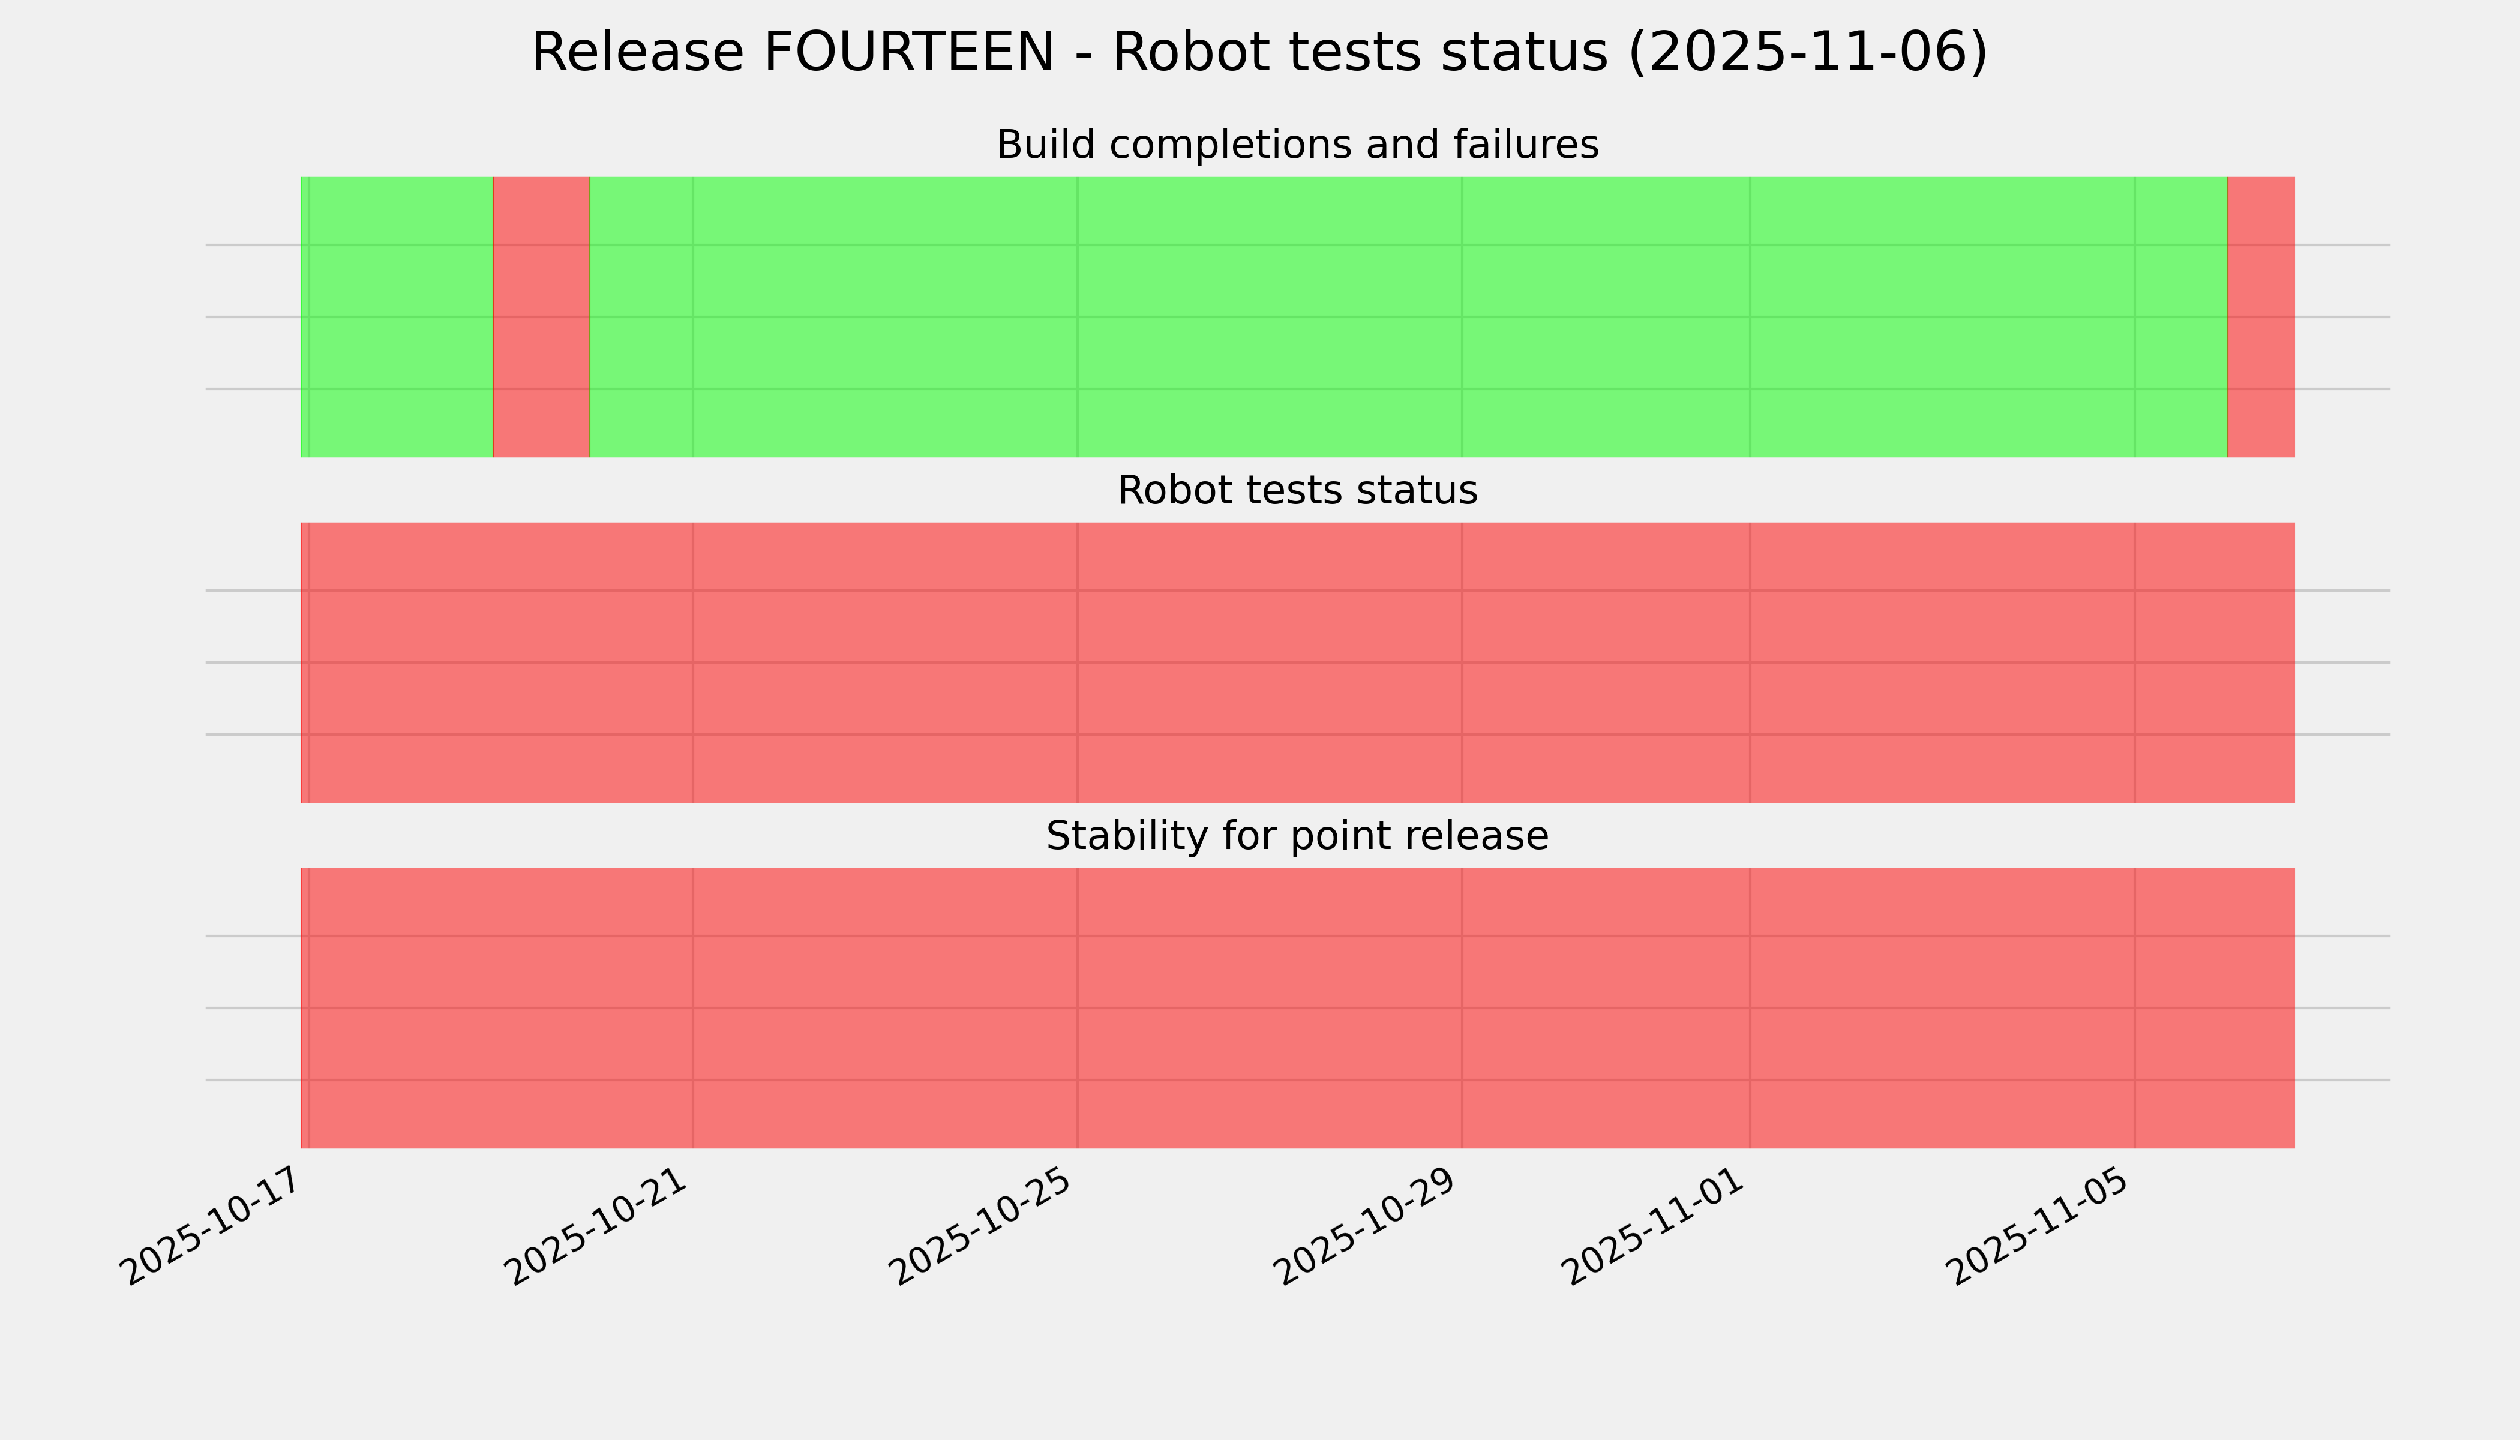The height and width of the screenshot is (1440, 2520).
Task: Click the first red failure block in the build chart
Action: (541, 316)
